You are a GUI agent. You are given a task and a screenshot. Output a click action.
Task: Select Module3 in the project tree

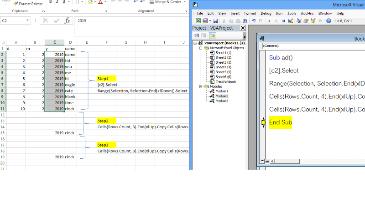click(x=221, y=101)
